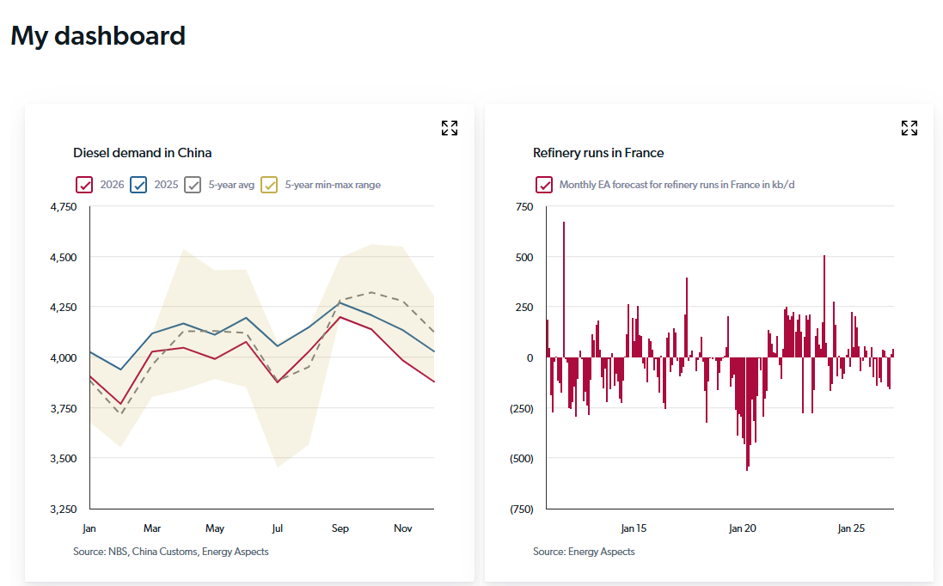The width and height of the screenshot is (943, 586).
Task: Toggle the 2026 series checkbox
Action: click(x=84, y=185)
